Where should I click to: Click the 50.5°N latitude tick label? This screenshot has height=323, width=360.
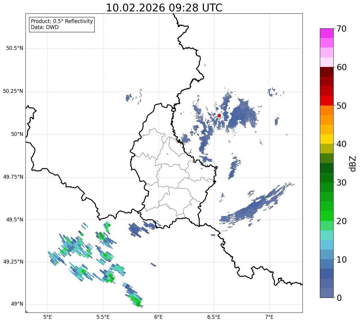(x=15, y=48)
